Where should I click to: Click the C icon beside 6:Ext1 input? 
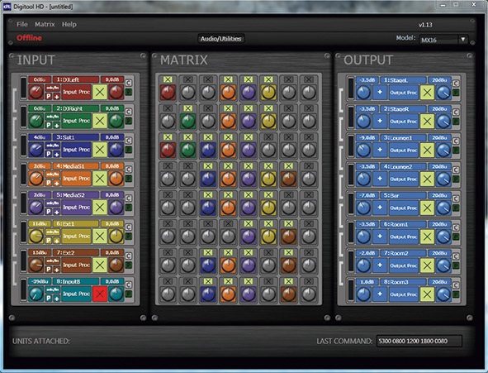click(128, 227)
